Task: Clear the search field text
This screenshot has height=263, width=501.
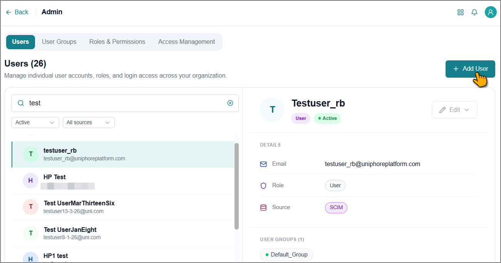Action: tap(230, 103)
